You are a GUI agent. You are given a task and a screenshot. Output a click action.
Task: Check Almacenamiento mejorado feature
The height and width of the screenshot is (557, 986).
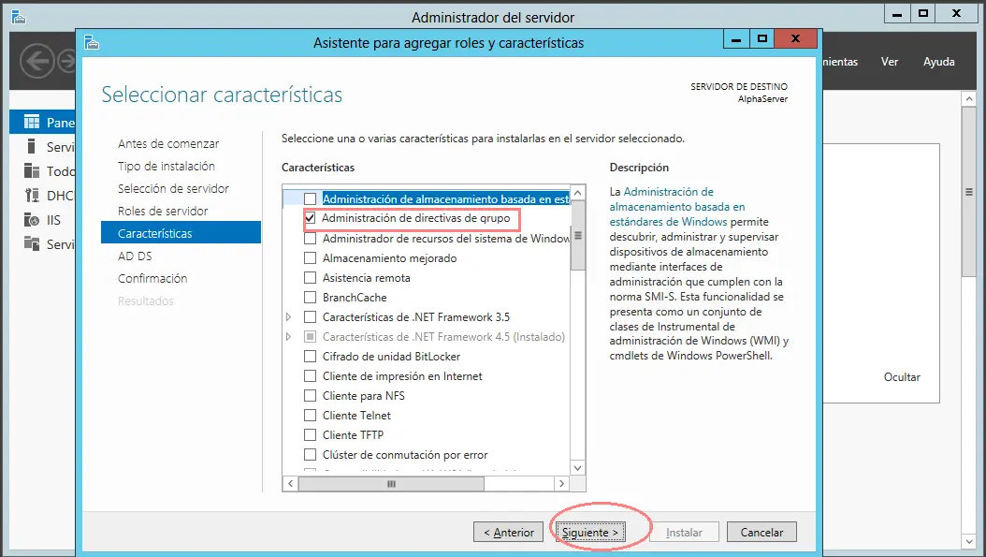click(x=310, y=258)
